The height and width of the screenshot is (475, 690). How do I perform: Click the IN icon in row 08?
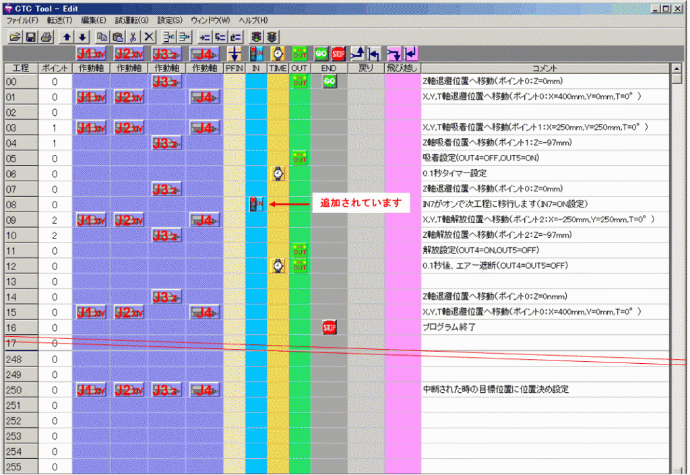(x=256, y=205)
